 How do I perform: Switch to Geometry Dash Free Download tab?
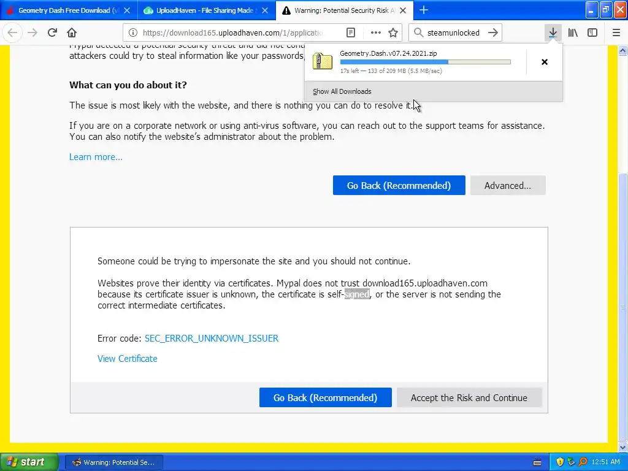[x=69, y=10]
